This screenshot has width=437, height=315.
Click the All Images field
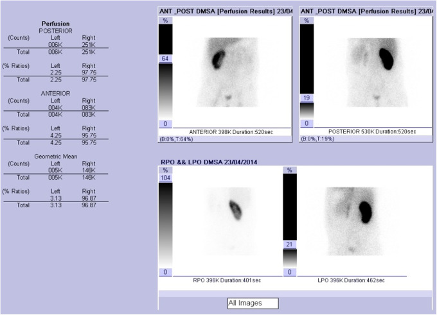pos(253,303)
